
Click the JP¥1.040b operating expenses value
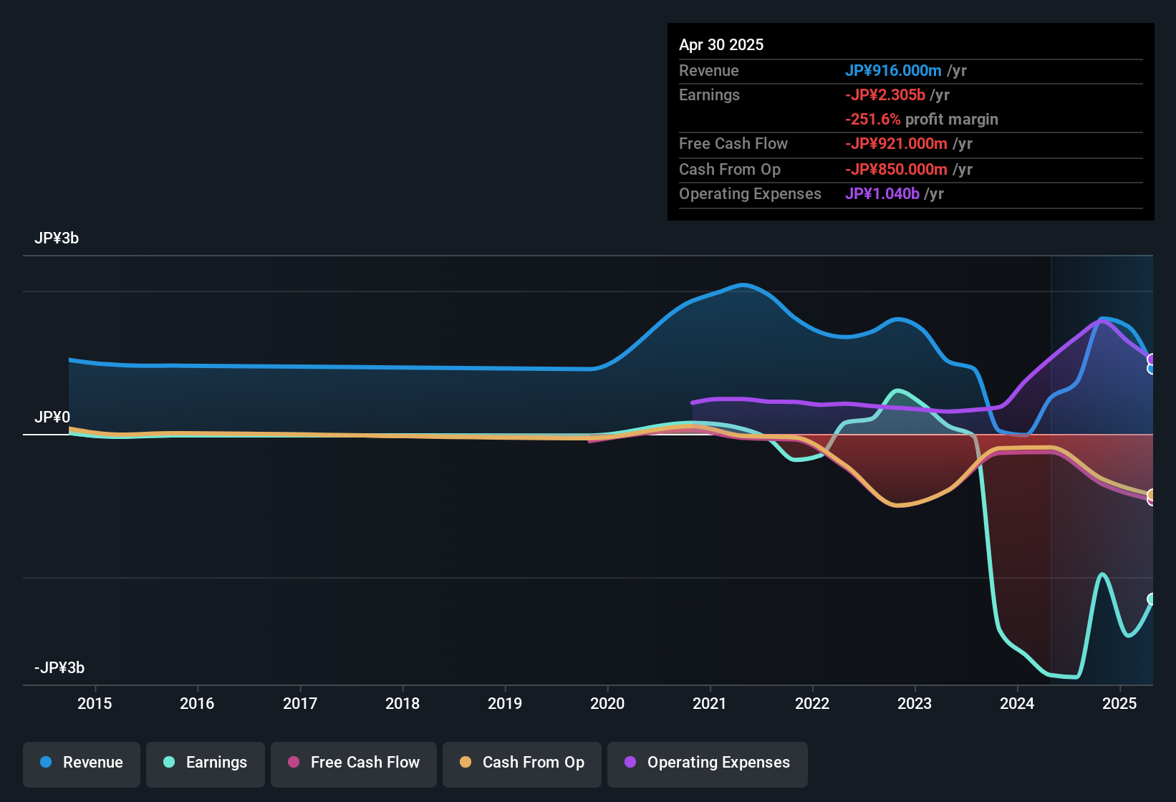pyautogui.click(x=882, y=194)
